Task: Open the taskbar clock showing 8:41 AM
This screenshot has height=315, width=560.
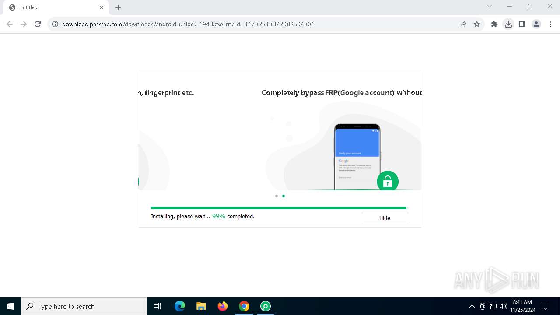Action: (522, 306)
